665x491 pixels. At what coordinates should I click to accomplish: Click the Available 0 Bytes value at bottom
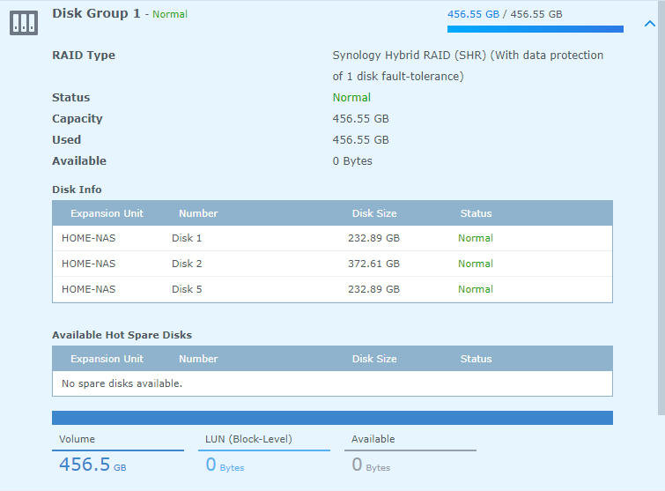(371, 465)
